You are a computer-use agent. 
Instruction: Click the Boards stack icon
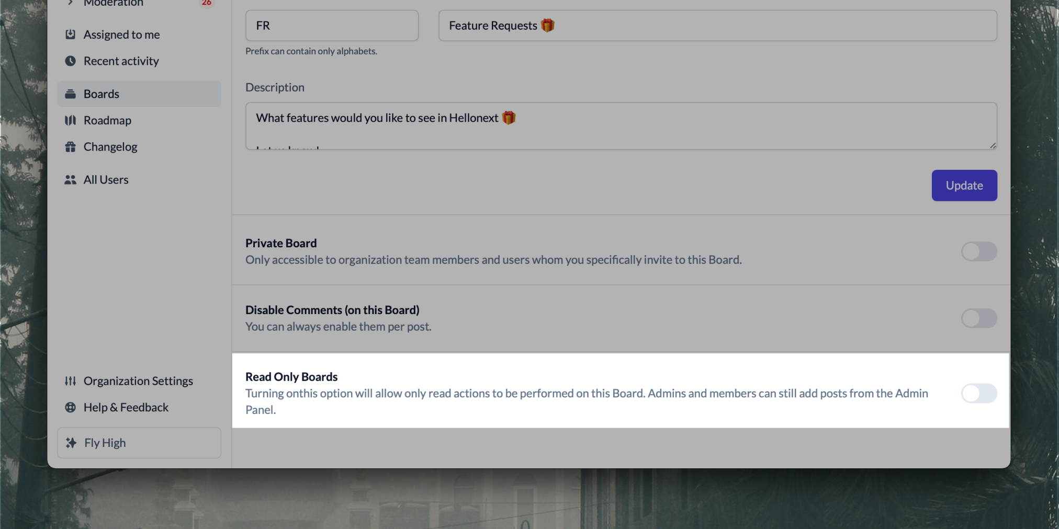(70, 94)
